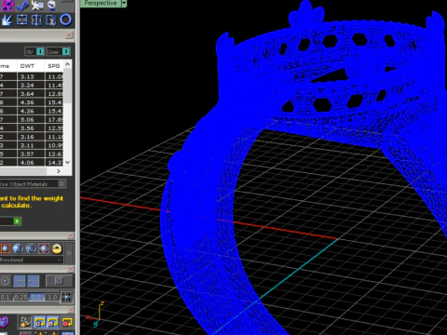Click the circular target snap icon
Screen dimensions: 447x335
(5, 281)
